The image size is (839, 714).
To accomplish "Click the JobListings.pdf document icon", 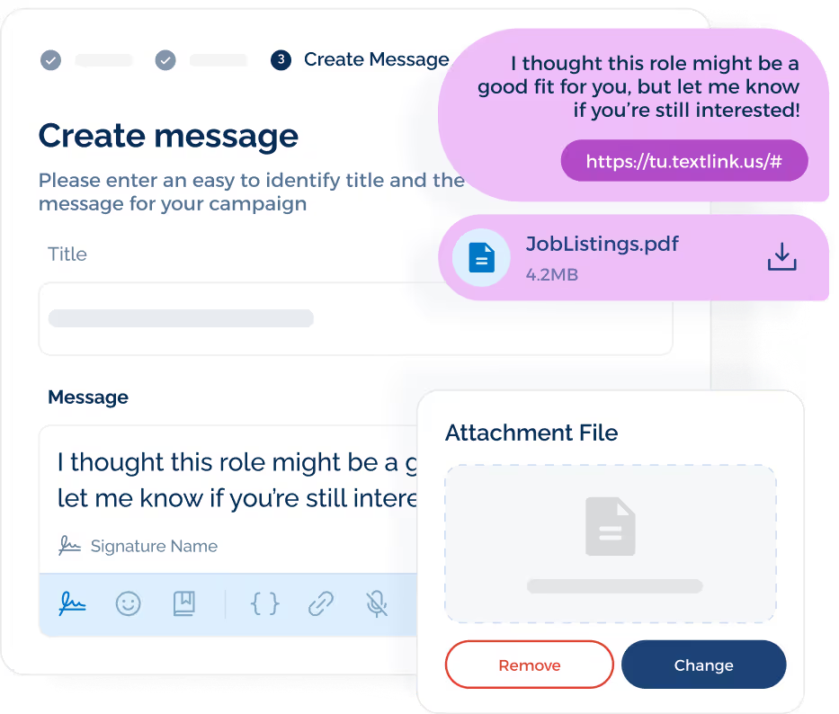I will [x=481, y=256].
